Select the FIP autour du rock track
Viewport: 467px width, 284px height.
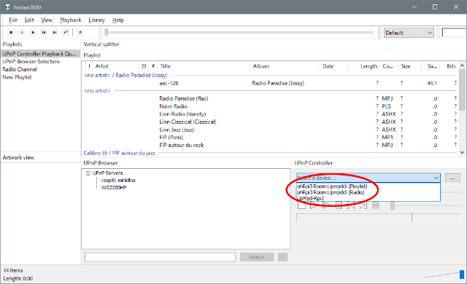(x=270, y=145)
